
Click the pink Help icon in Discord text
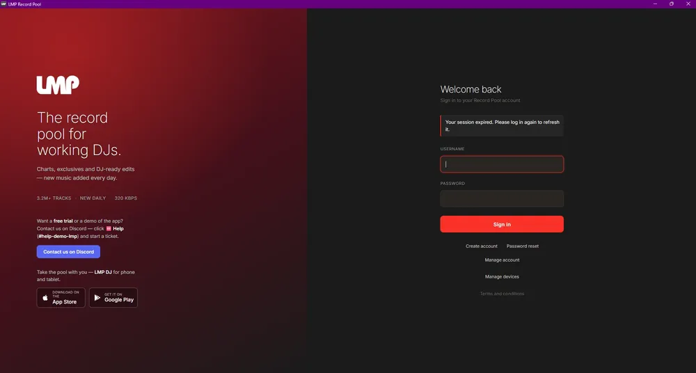coord(109,229)
